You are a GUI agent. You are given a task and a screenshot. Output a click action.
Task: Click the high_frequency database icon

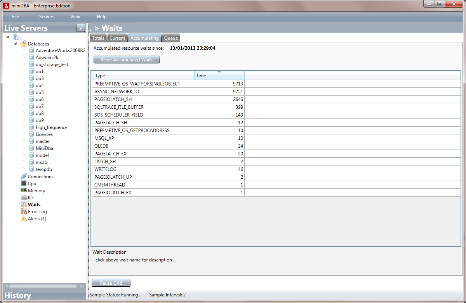click(x=31, y=127)
